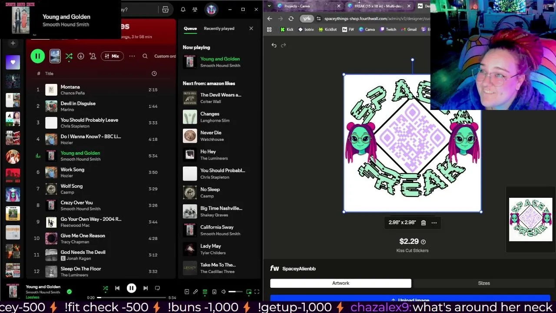Viewport: 556px width, 313px height.
Task: Open the miniplayer icon
Action: tap(249, 292)
